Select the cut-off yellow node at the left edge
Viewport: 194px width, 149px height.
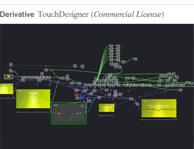[7, 89]
